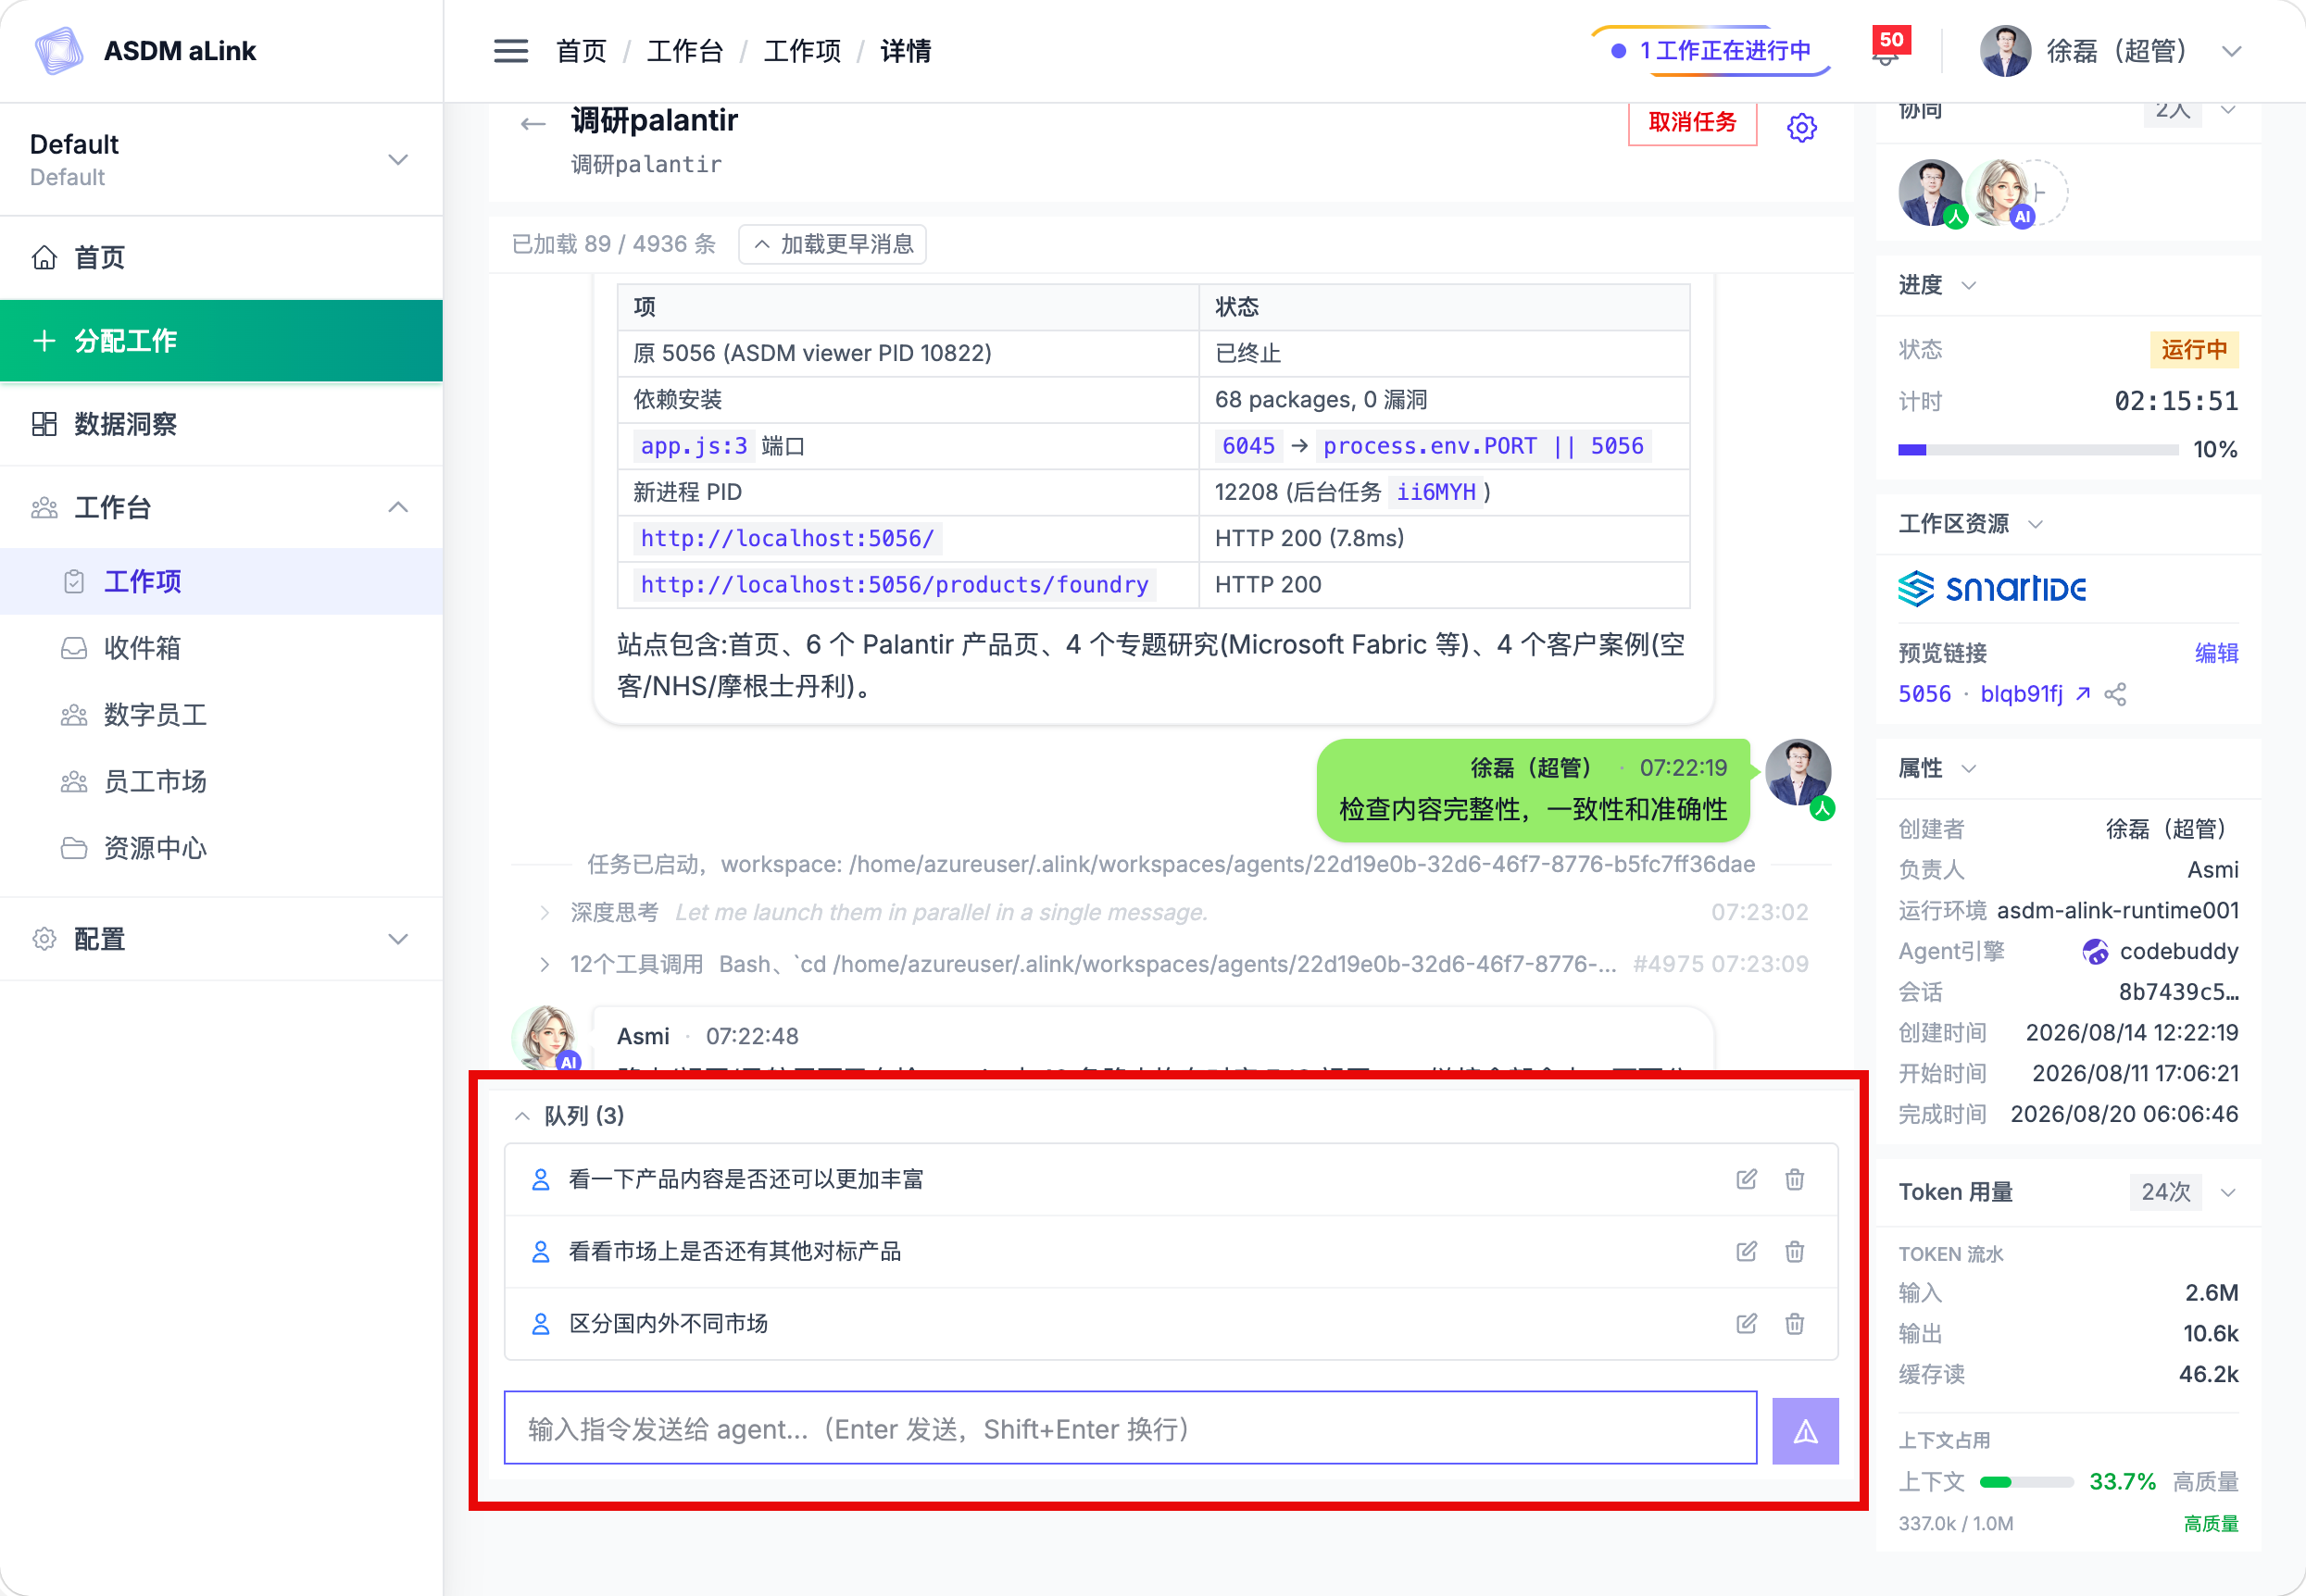Click the ASDM aLink logo
Viewport: 2306px width, 1596px height.
pos(58,51)
